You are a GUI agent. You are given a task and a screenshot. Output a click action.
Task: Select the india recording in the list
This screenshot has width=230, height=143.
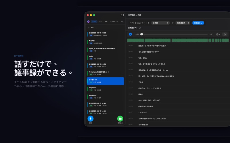[106, 57]
